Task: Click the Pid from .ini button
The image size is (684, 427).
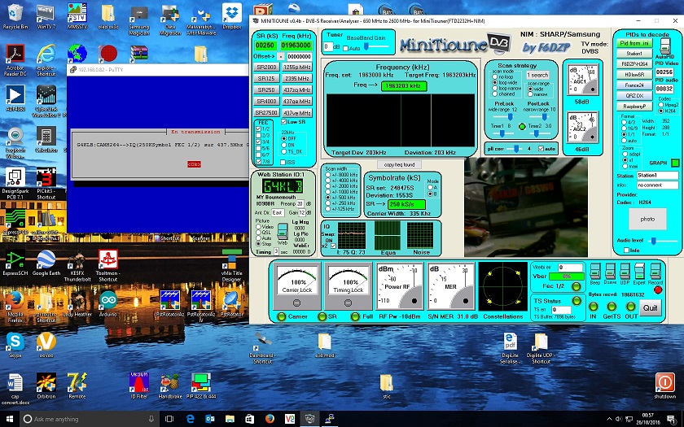Action: (634, 43)
